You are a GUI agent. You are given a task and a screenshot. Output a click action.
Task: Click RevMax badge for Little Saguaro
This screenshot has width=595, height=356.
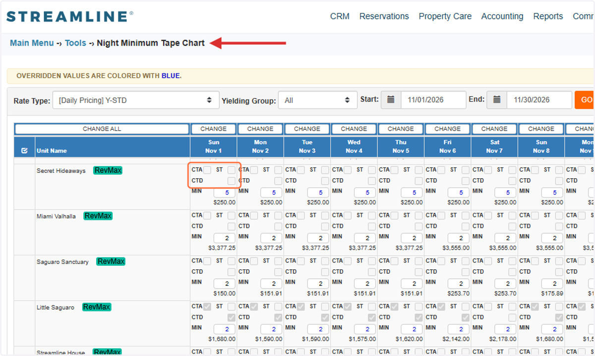click(97, 307)
